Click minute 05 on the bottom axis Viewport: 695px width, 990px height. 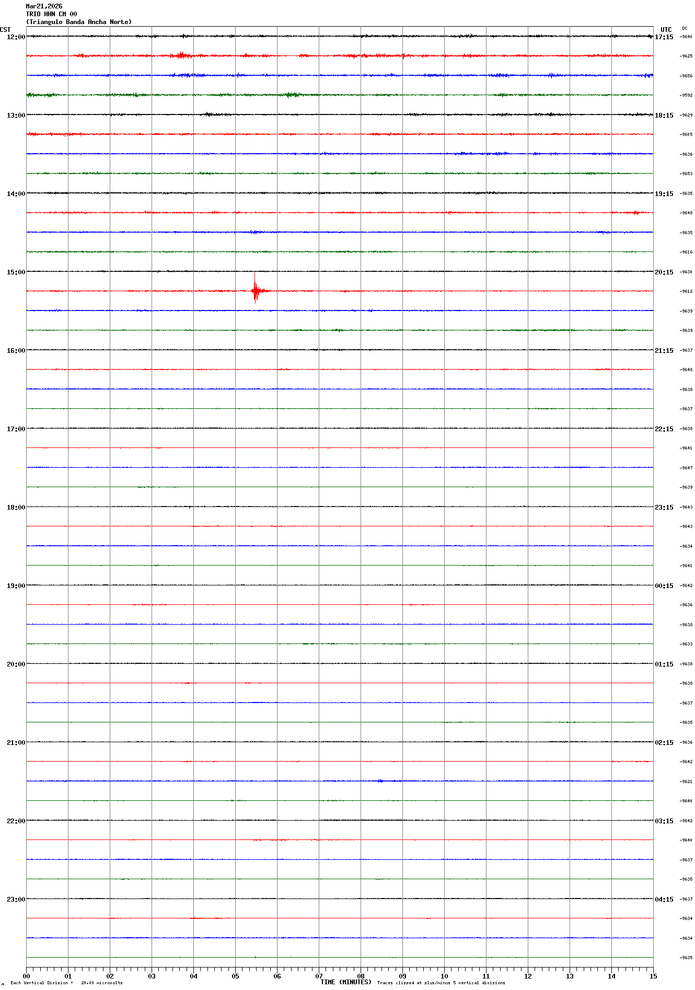pos(235,976)
